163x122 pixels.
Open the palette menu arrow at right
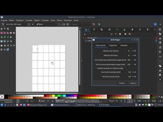coord(159,97)
